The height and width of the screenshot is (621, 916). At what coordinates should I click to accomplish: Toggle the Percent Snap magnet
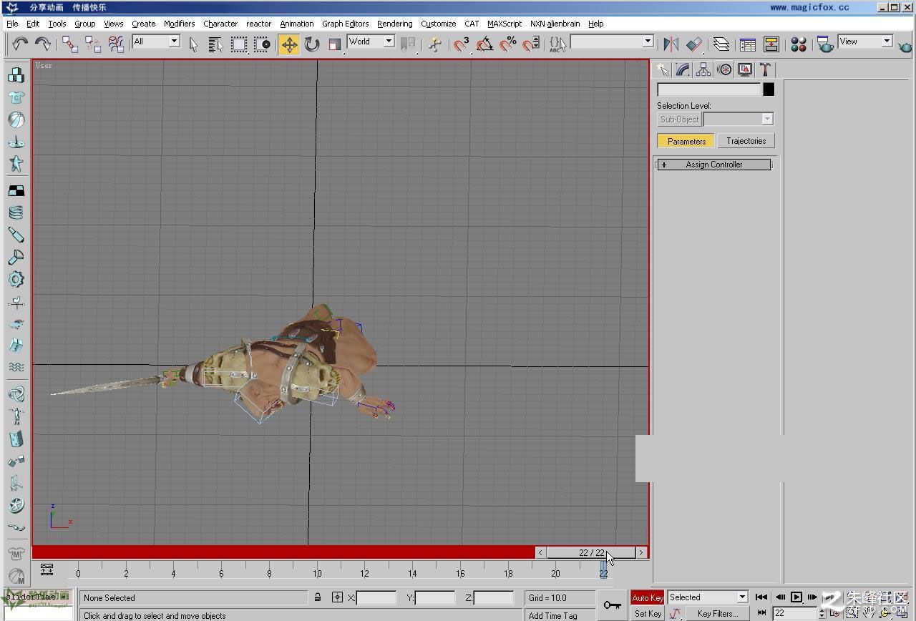pyautogui.click(x=508, y=44)
